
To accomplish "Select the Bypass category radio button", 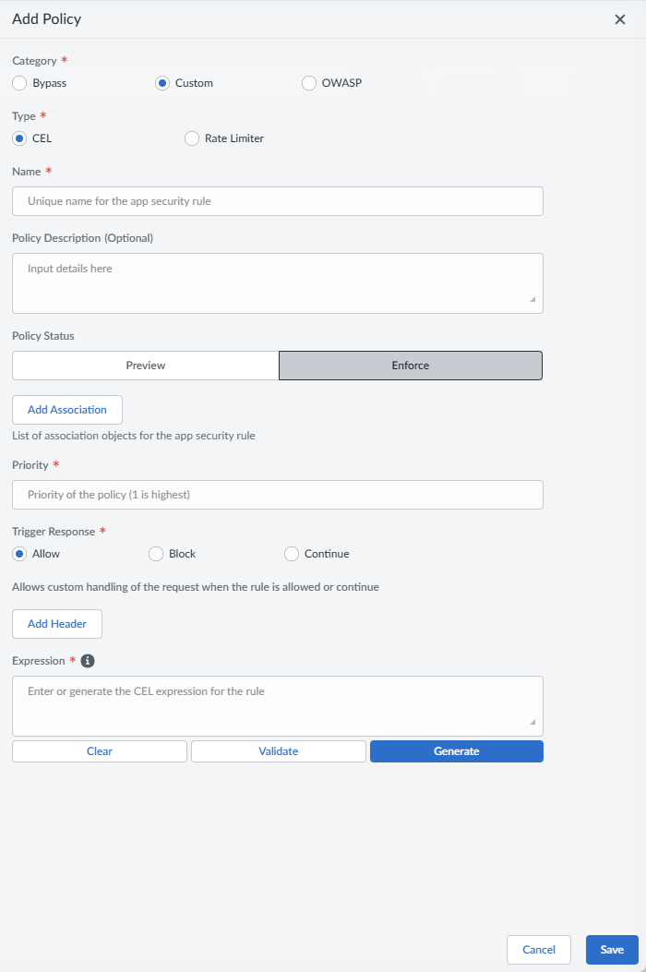I will 19,83.
